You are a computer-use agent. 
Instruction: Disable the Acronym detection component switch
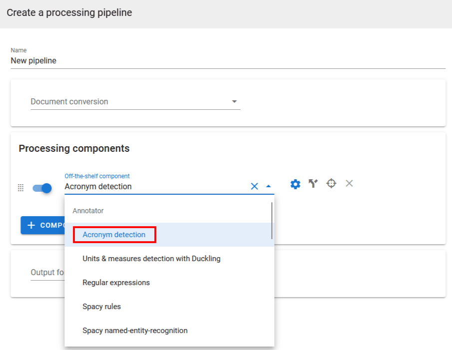tap(42, 188)
